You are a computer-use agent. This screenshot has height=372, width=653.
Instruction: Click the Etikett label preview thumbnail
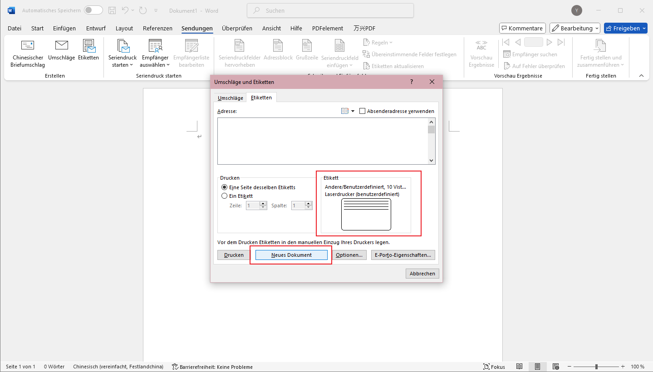click(x=366, y=214)
